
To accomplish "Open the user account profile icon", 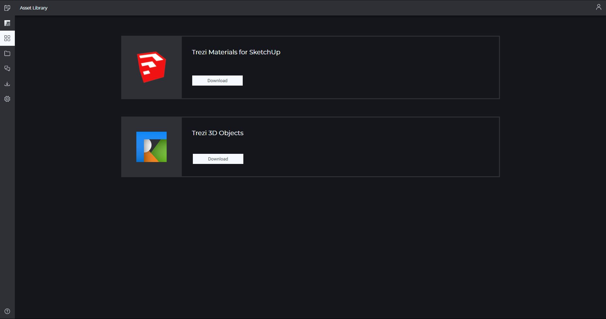I will [x=598, y=7].
